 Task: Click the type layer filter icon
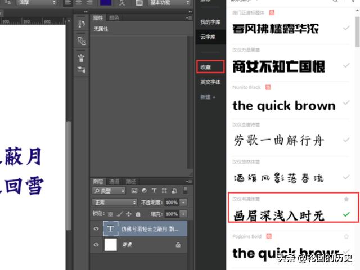pyautogui.click(x=155, y=191)
